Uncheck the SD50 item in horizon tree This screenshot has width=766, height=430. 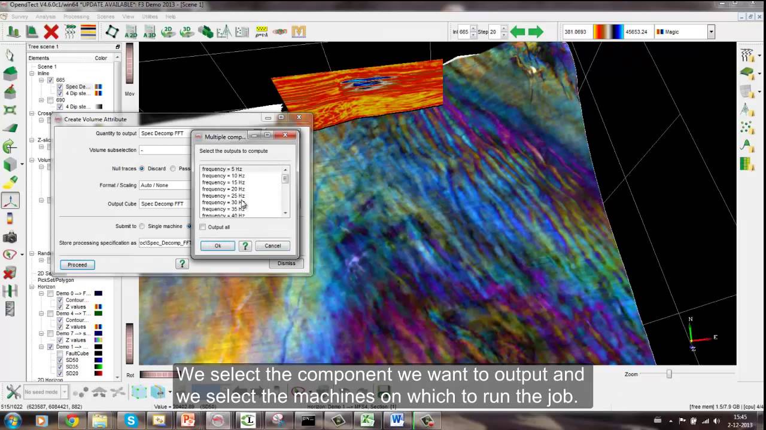pos(60,360)
